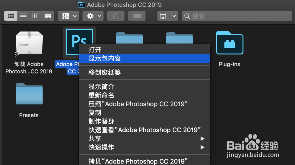
Task: Select the Adobe Photoshop uninstaller alias icon
Action: (29, 44)
